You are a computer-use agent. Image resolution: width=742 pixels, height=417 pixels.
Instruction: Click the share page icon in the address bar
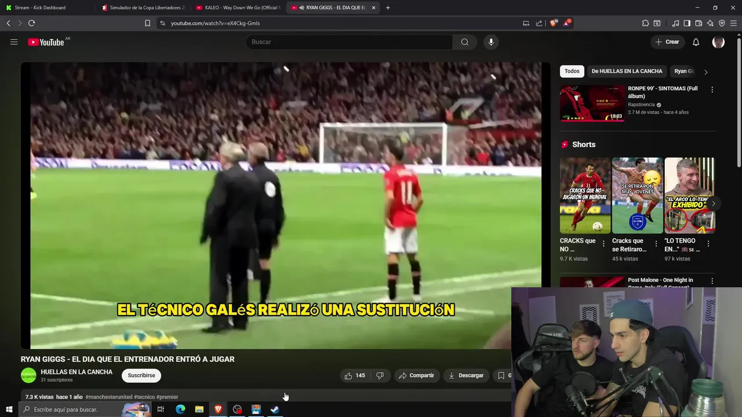click(539, 23)
